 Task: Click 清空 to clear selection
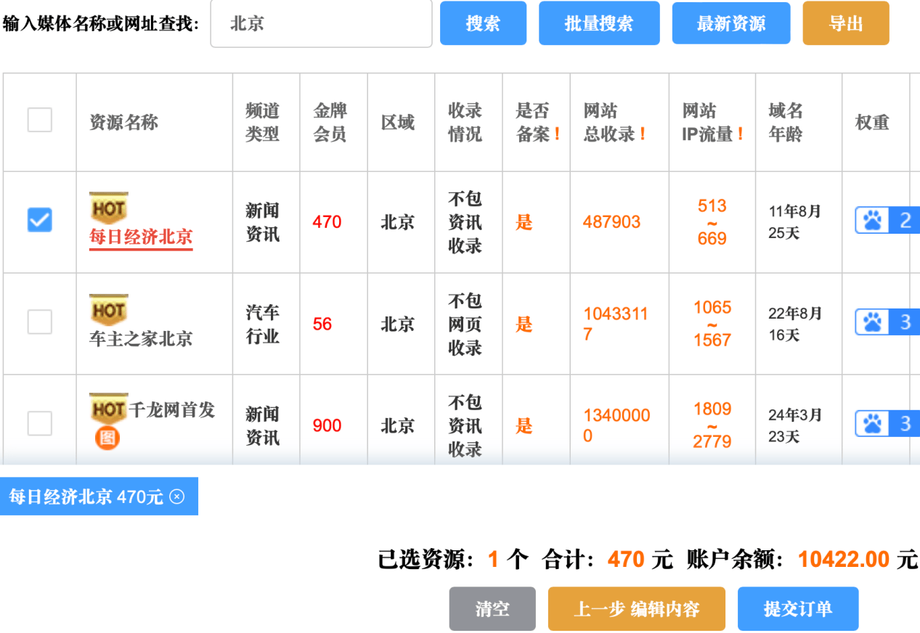point(492,609)
